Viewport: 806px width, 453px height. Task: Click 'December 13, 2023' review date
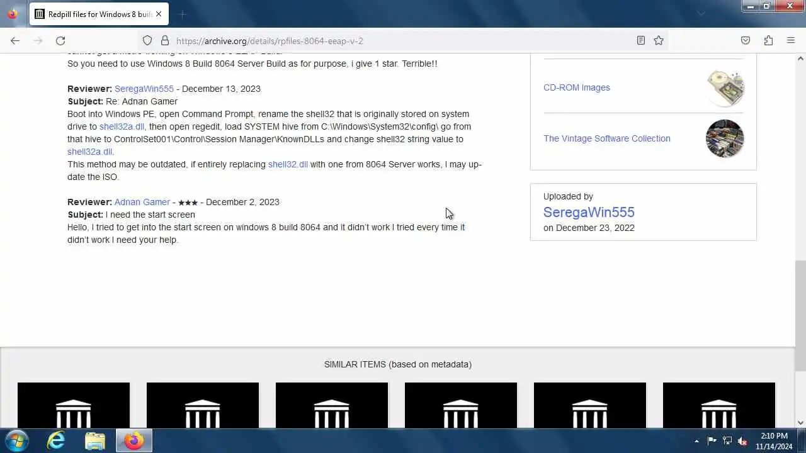pos(221,89)
